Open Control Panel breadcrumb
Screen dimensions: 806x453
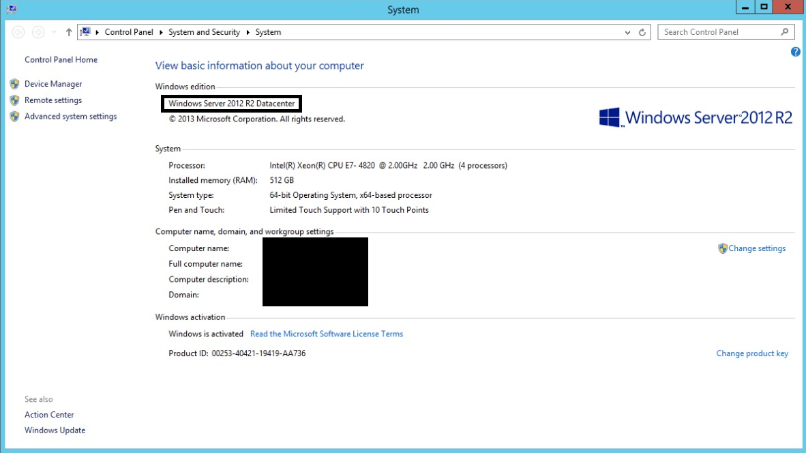click(129, 32)
